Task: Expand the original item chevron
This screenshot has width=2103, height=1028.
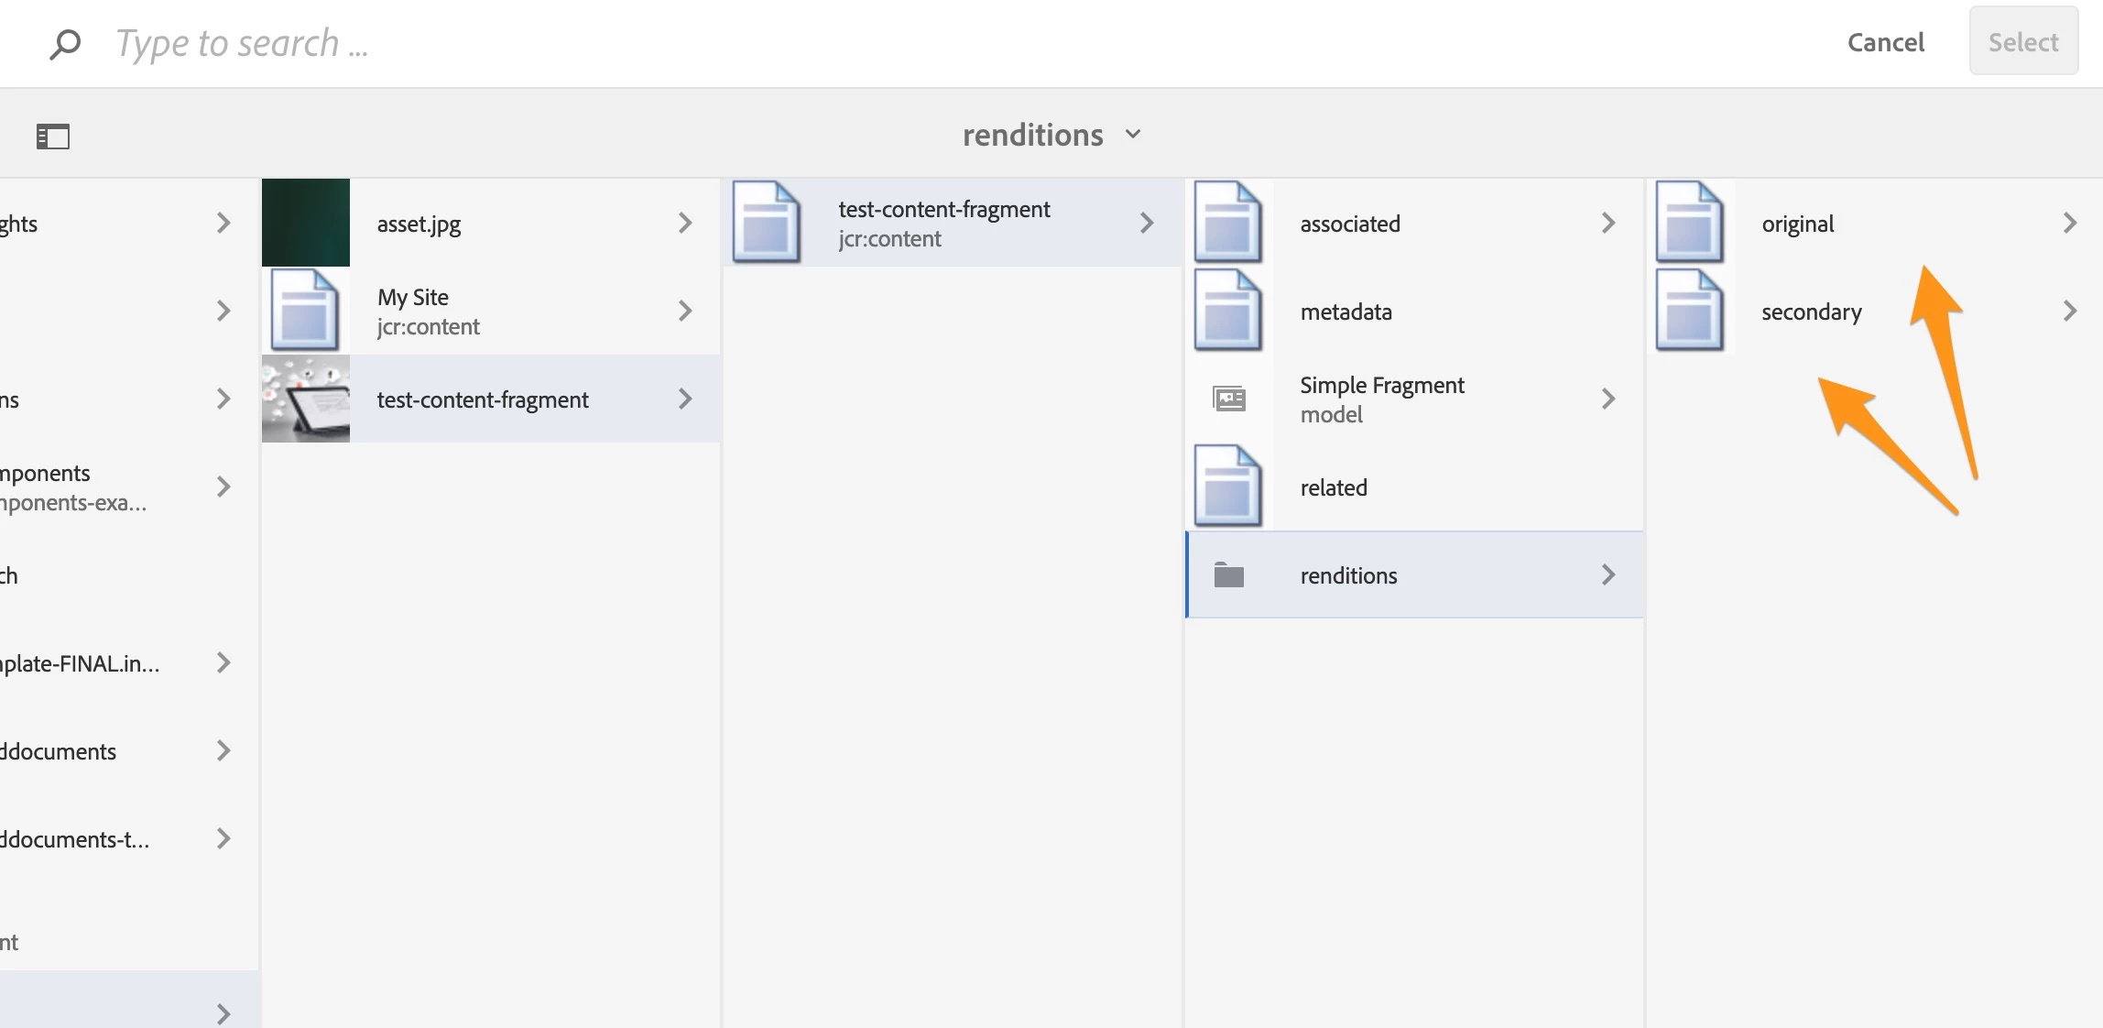Action: tap(2070, 223)
